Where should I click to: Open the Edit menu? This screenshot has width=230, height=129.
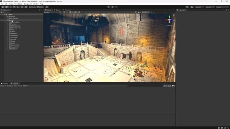(x=6, y=4)
